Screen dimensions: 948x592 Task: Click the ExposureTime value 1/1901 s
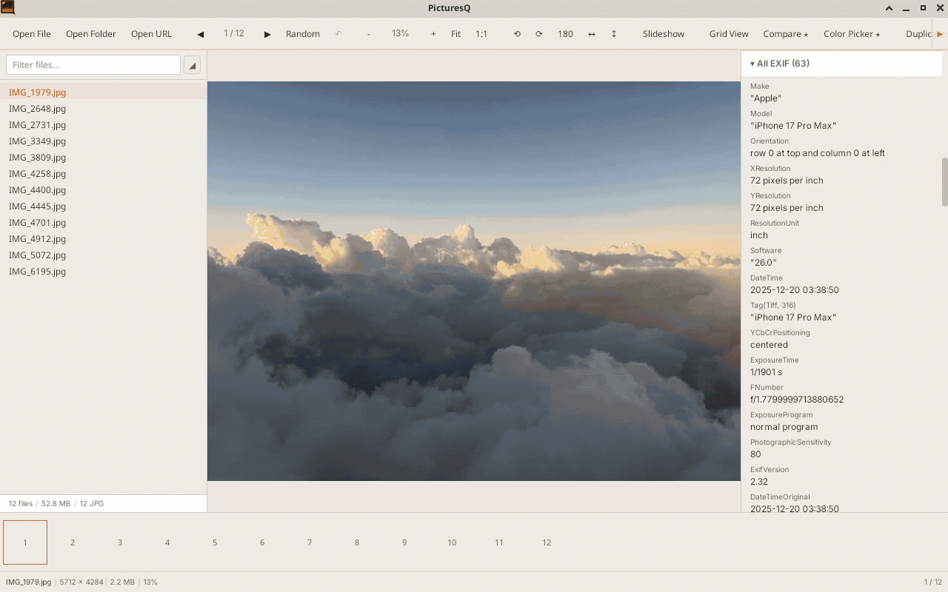766,372
